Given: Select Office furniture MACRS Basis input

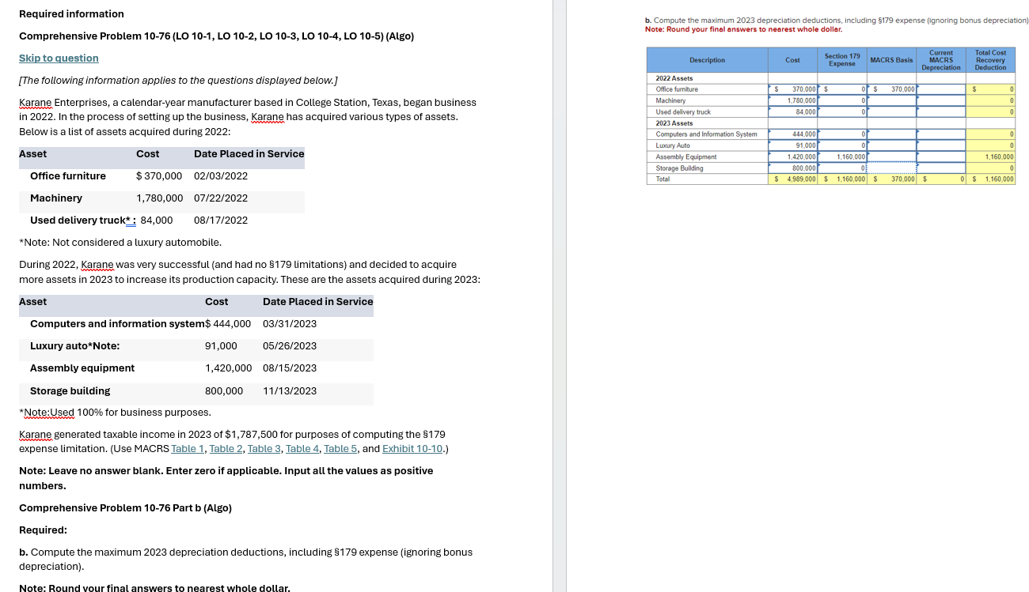Looking at the screenshot, I should point(892,89).
